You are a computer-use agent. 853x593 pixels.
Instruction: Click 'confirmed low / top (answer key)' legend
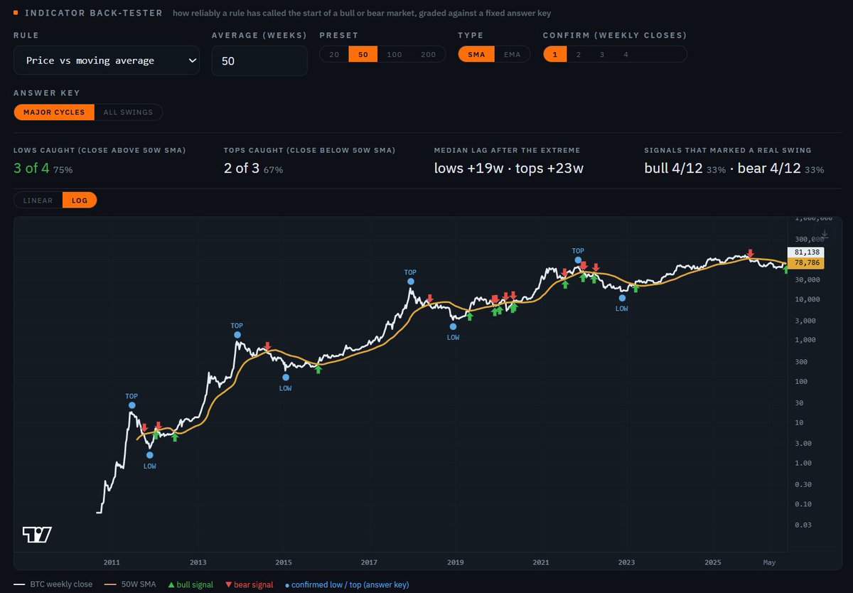346,584
